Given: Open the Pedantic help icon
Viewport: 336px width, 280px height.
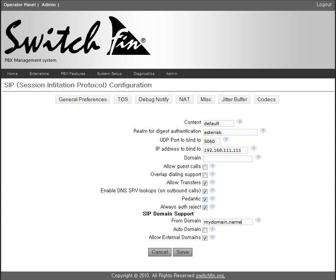Looking at the screenshot, I should coord(212,199).
